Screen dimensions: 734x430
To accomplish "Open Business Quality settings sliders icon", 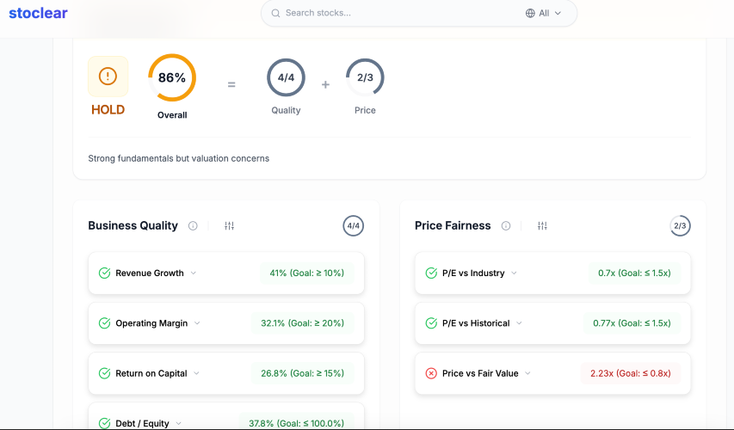I will click(229, 226).
